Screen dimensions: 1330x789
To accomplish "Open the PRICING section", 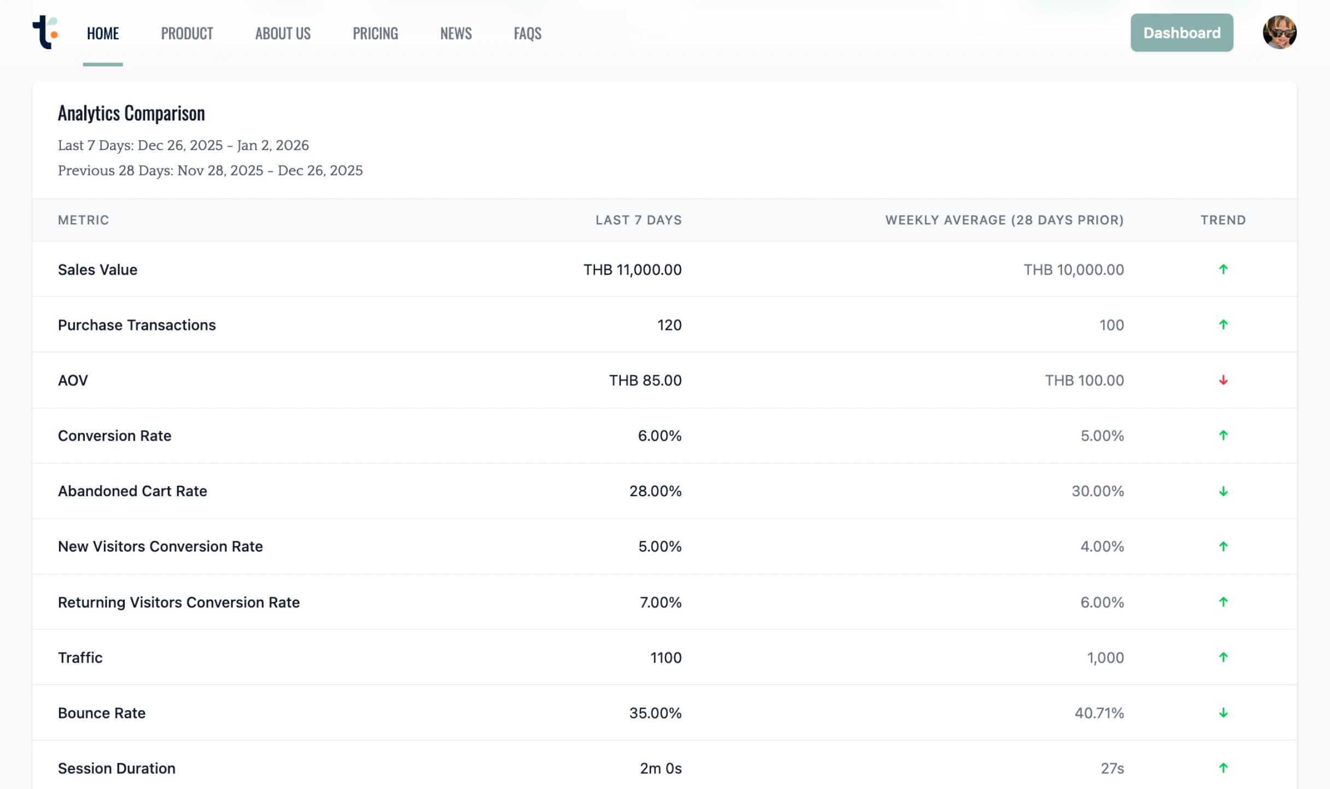I will click(x=375, y=33).
